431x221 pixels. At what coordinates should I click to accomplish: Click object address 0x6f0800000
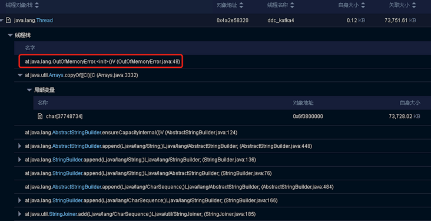(308, 117)
